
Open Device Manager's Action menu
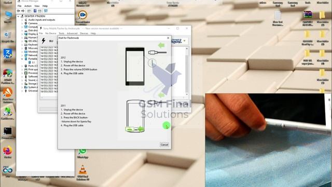[x=27, y=6]
